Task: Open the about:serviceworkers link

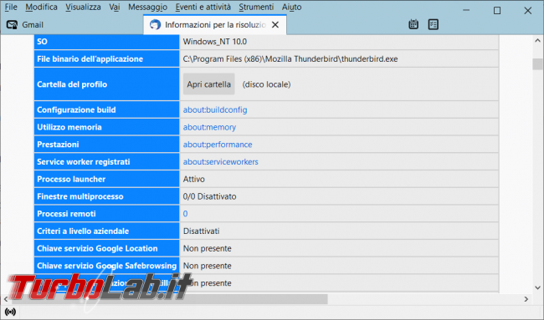Action: 221,162
